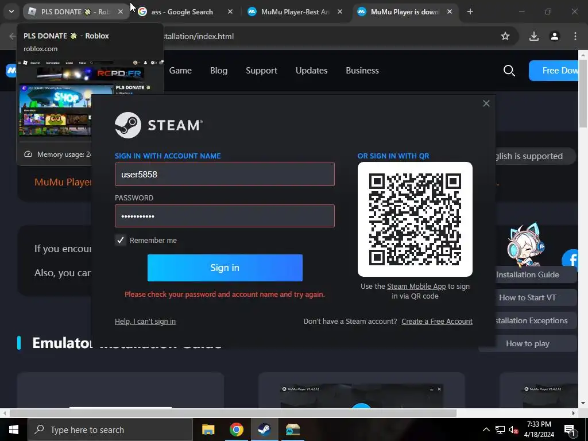Screen dimensions: 588x441
Task: Click the Facebook share icon
Action: pos(571,260)
